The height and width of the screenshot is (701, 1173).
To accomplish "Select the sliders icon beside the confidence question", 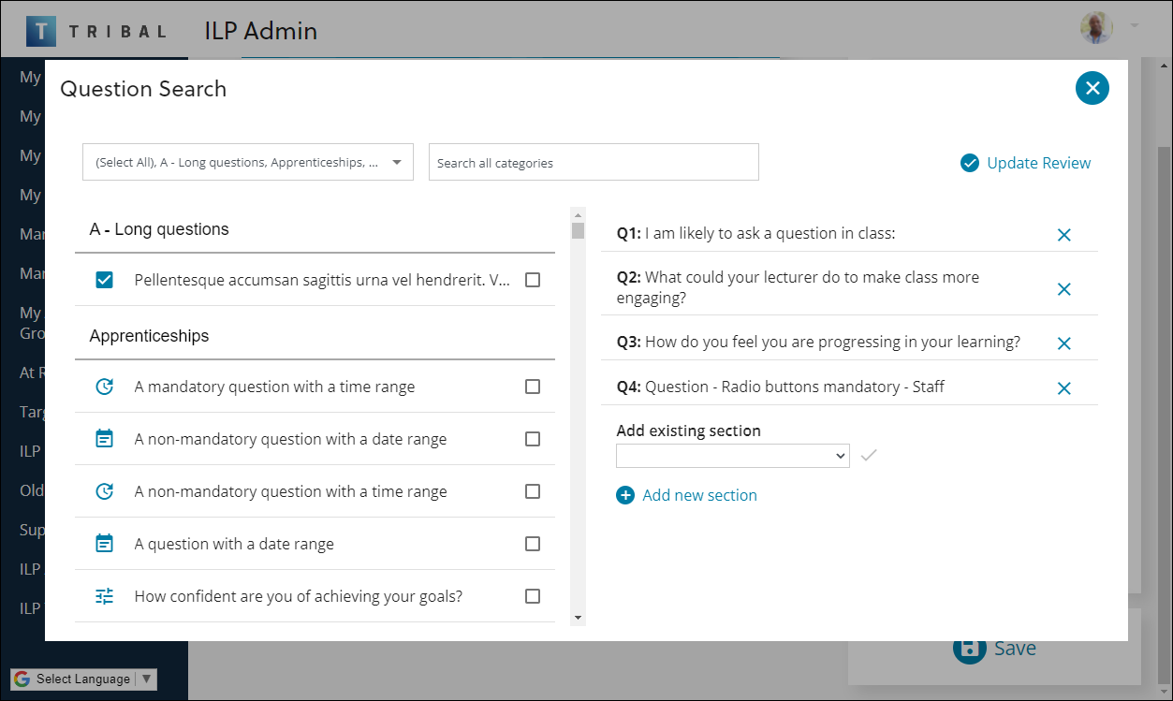I will click(x=106, y=595).
